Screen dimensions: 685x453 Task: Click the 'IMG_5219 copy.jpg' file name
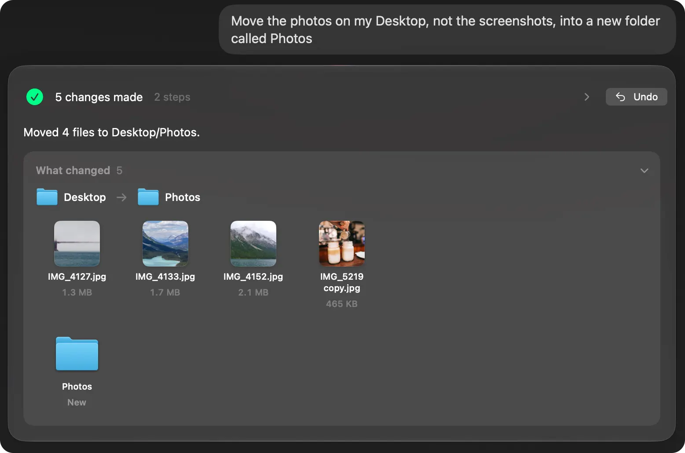point(342,282)
